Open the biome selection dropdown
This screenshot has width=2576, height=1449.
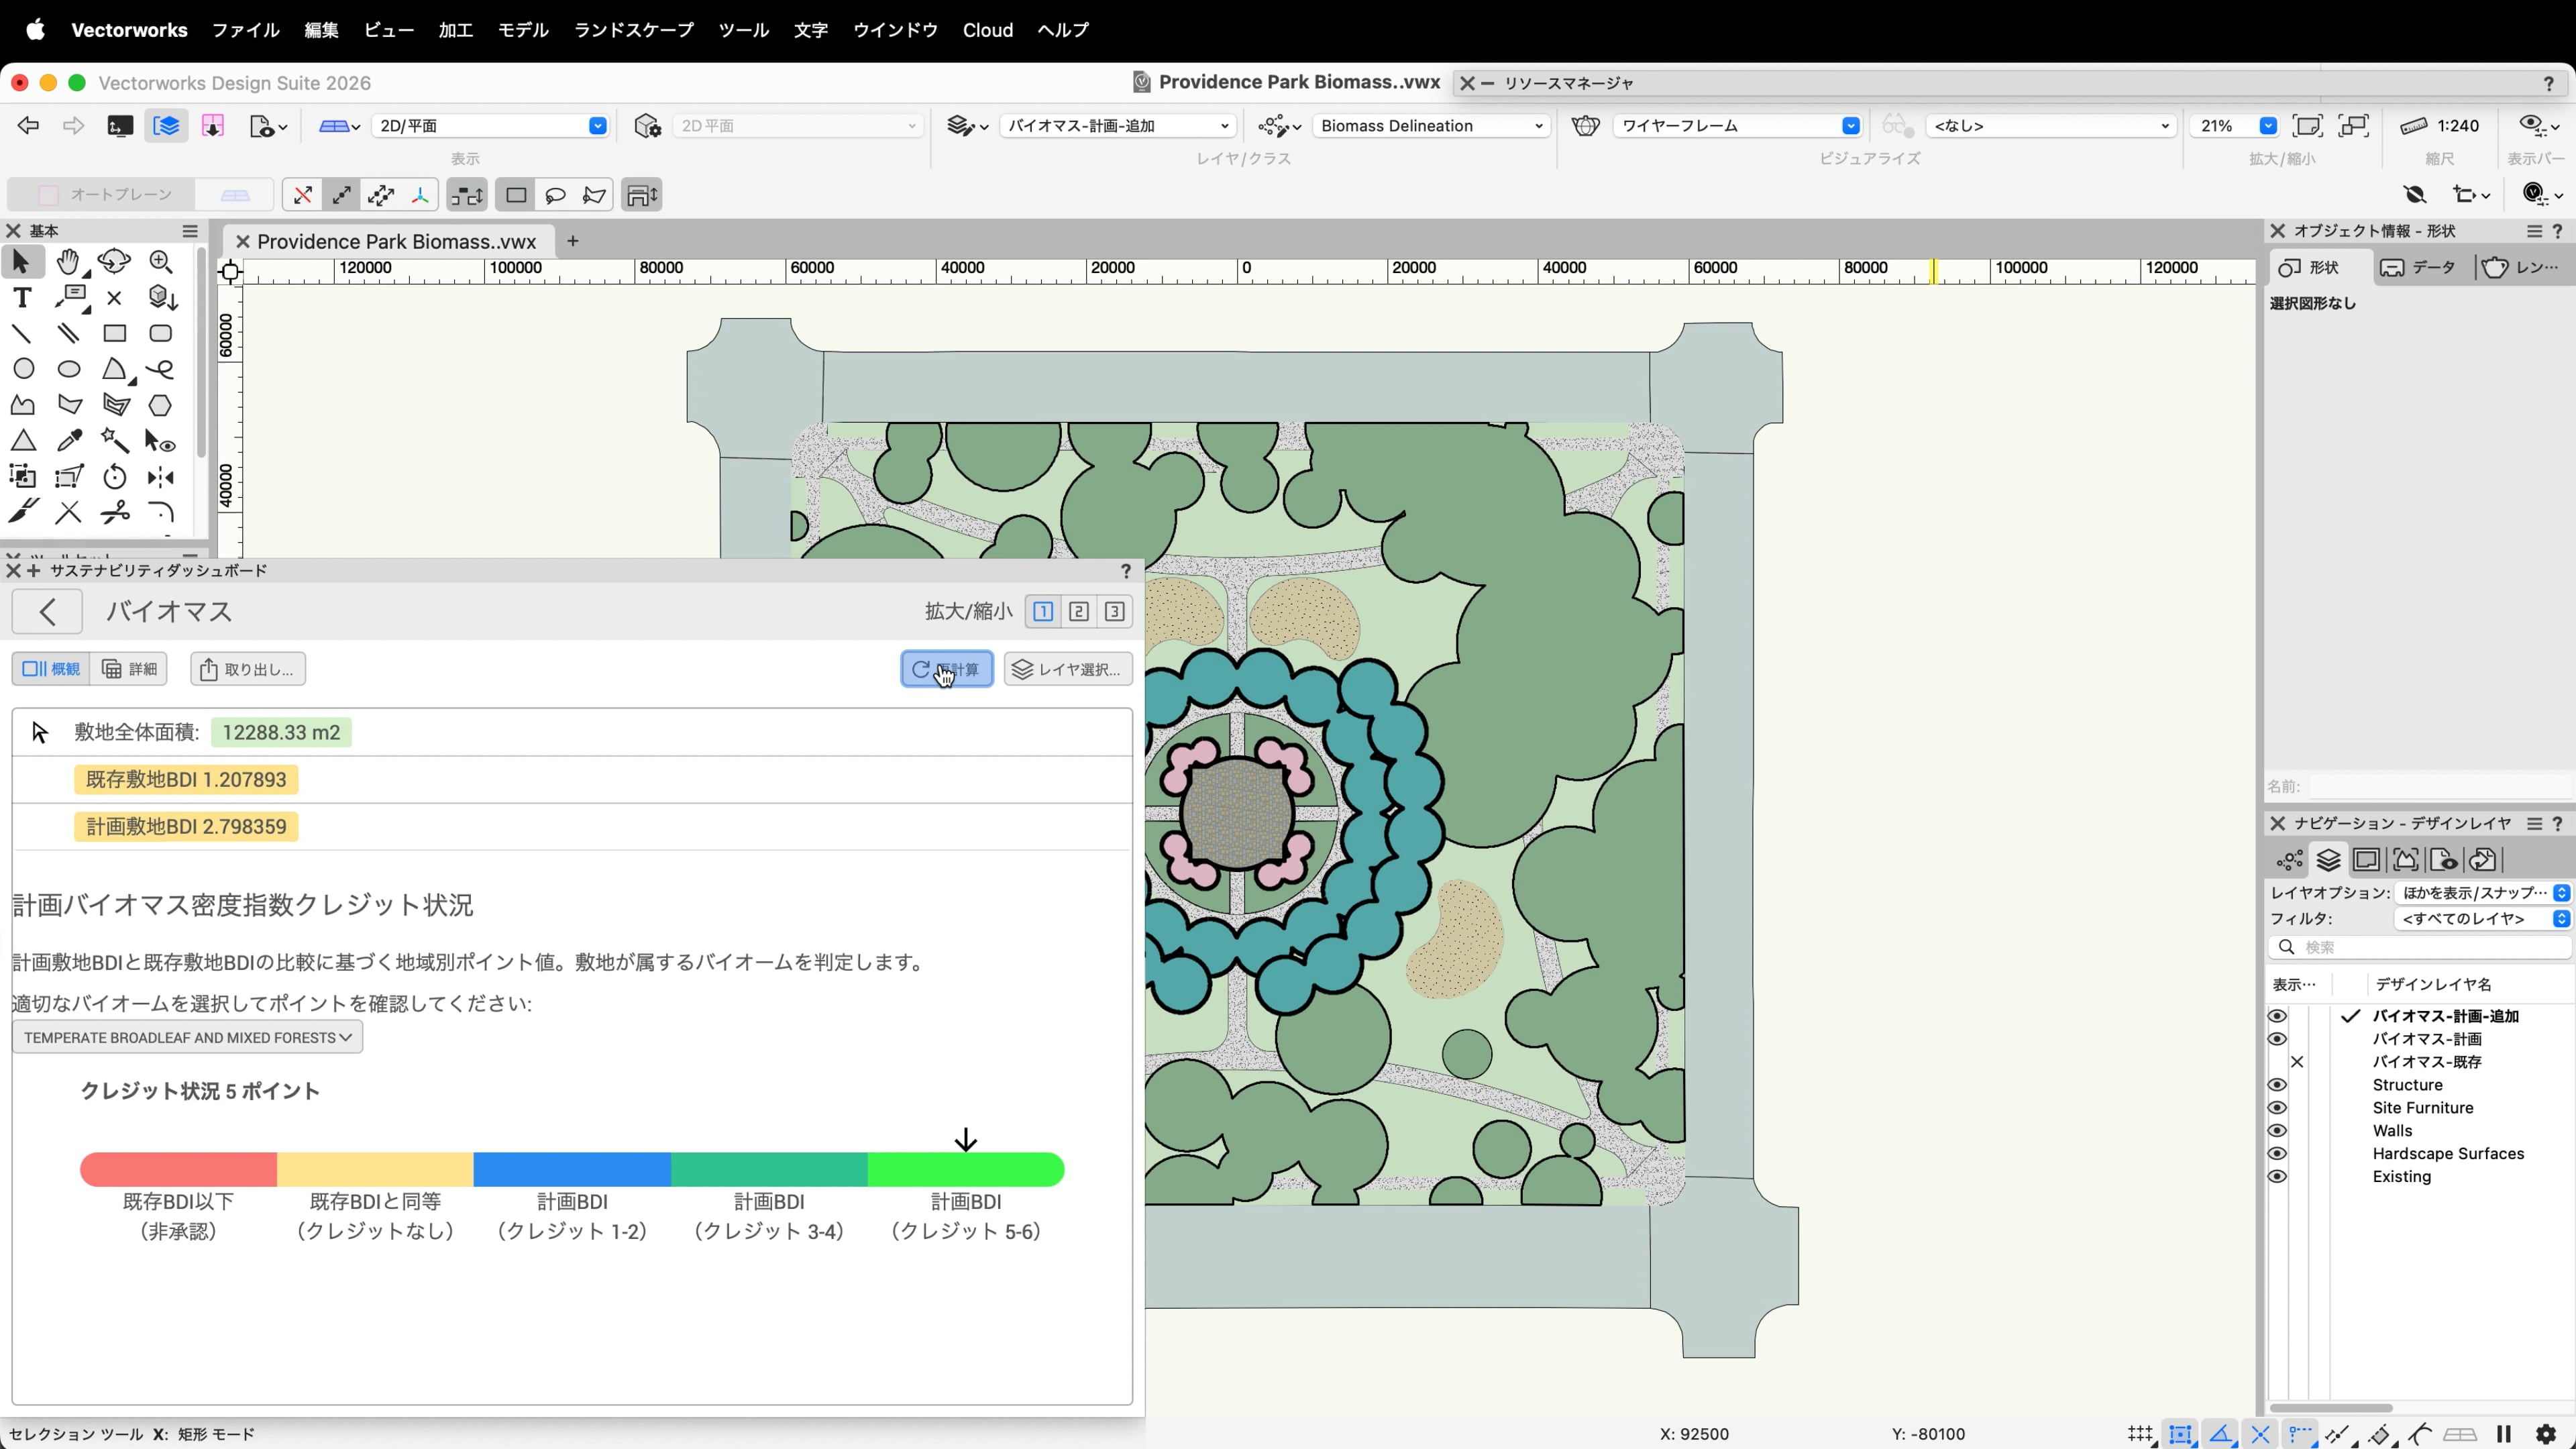point(187,1038)
